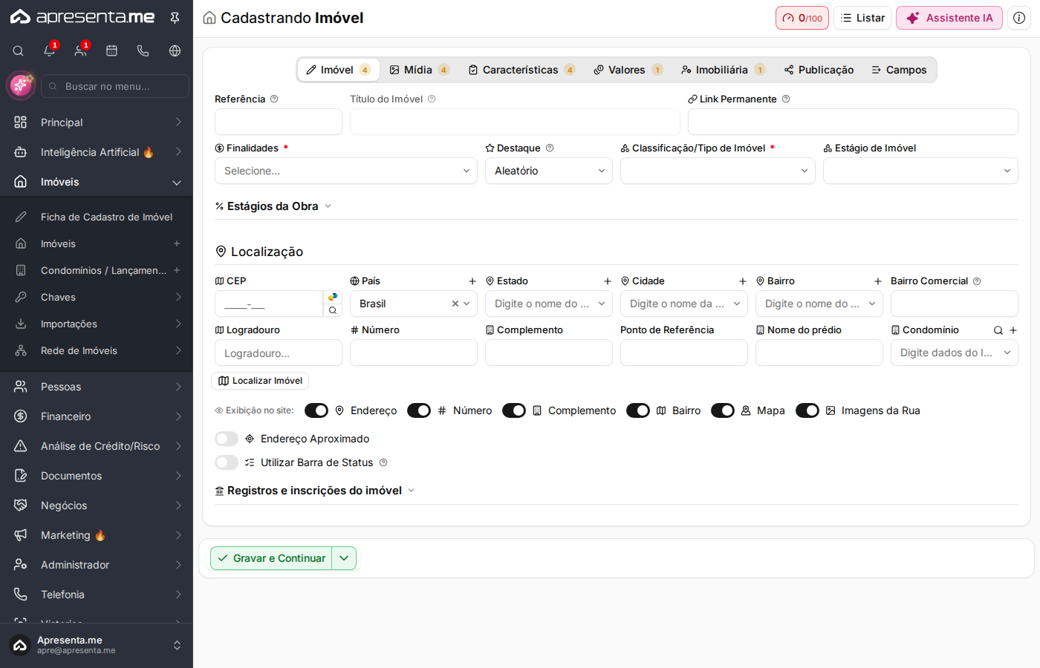Open Assistente IA button
This screenshot has height=668, width=1040.
pyautogui.click(x=949, y=18)
